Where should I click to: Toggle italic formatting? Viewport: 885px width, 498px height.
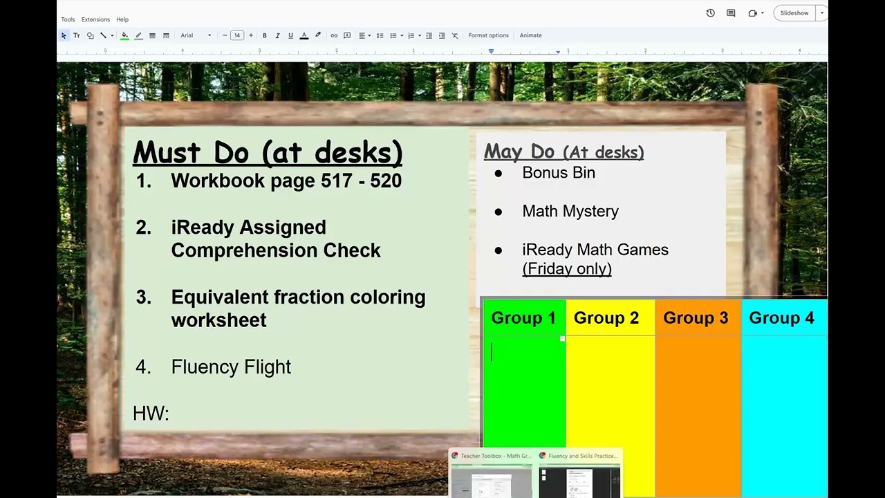(x=277, y=35)
